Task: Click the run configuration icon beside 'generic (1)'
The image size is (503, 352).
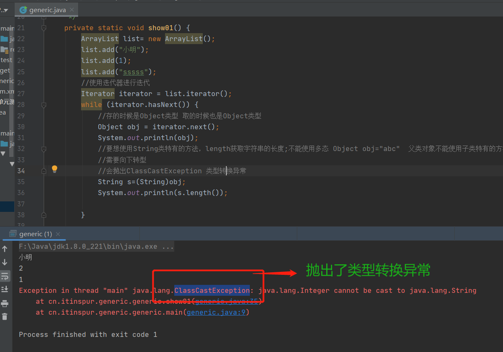Action: (13, 234)
